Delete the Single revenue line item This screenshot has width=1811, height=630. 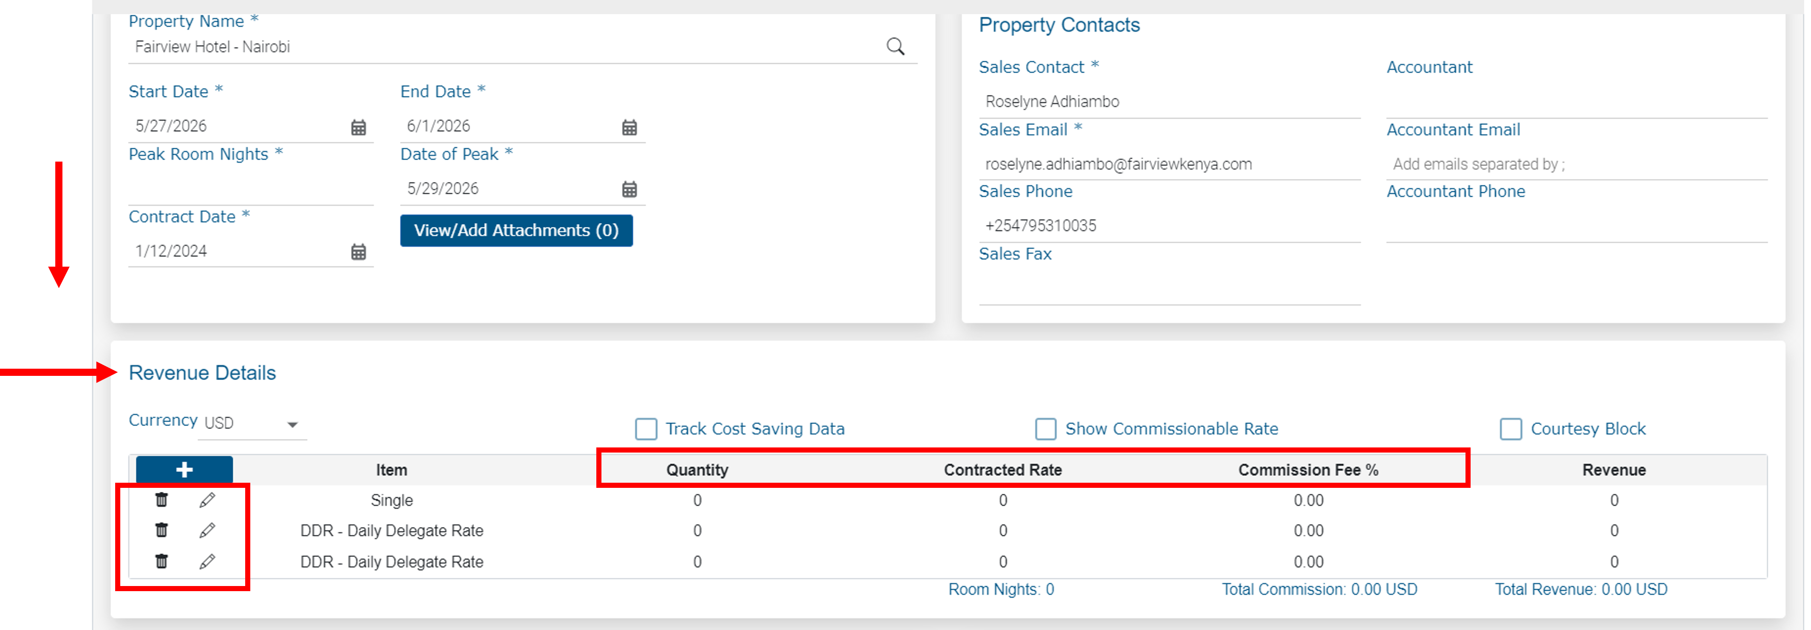[161, 500]
